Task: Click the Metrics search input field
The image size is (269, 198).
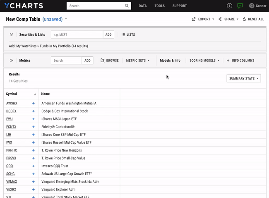Action: pyautogui.click(x=66, y=60)
